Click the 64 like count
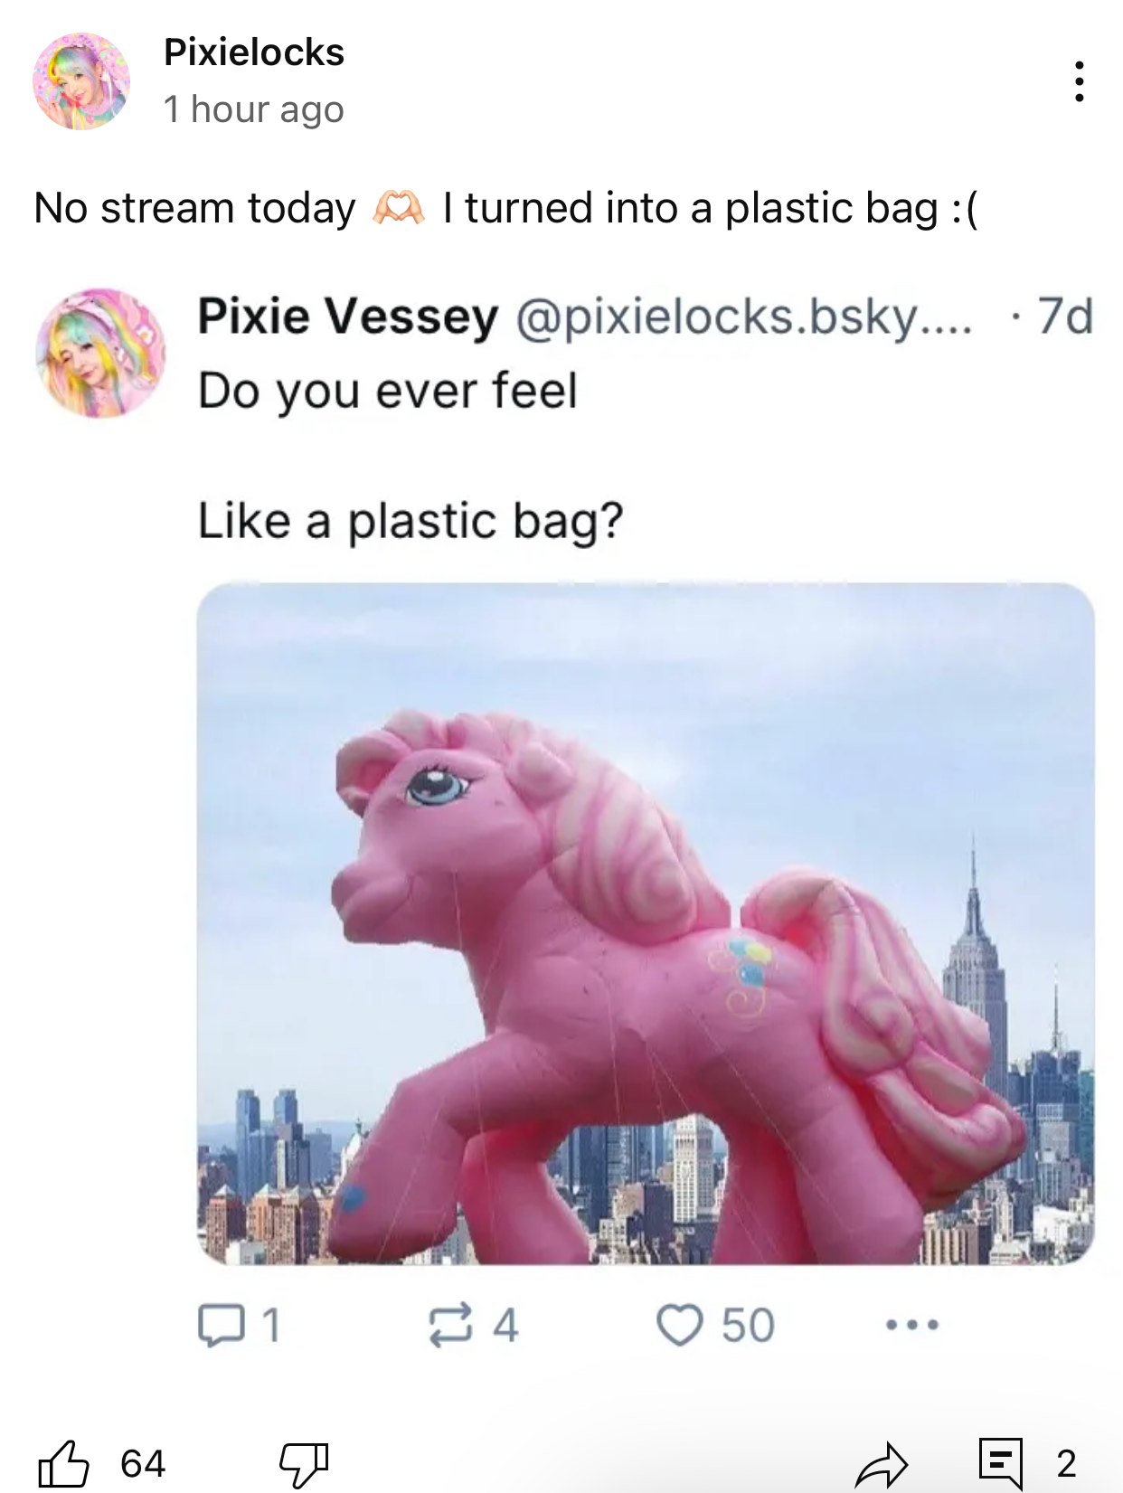Screen dimensions: 1123x1493 point(143,1464)
